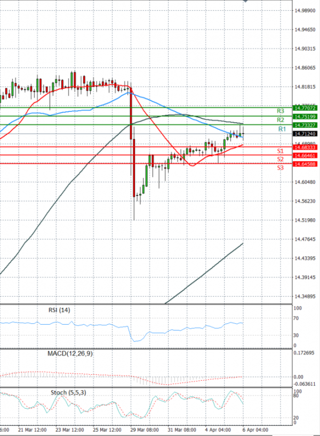Select the R1 resistance text label
The image size is (320, 436).
coord(282,129)
